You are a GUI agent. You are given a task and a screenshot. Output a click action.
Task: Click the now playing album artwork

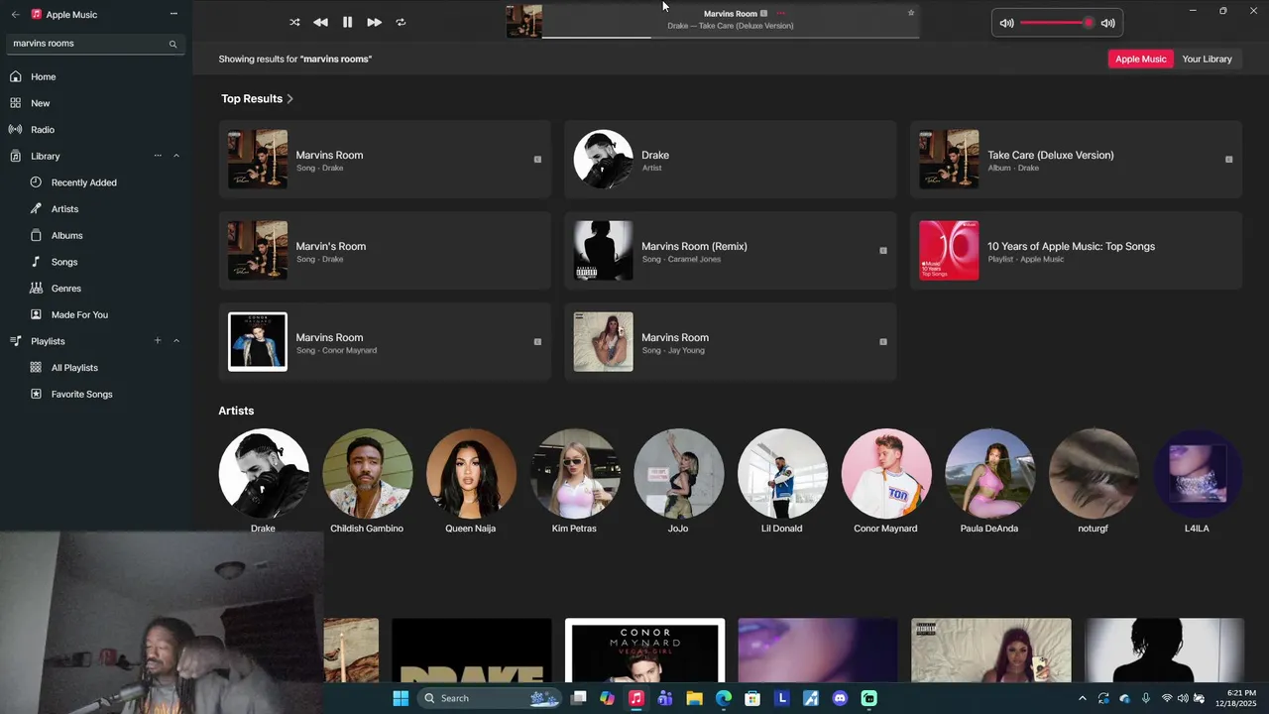(524, 22)
